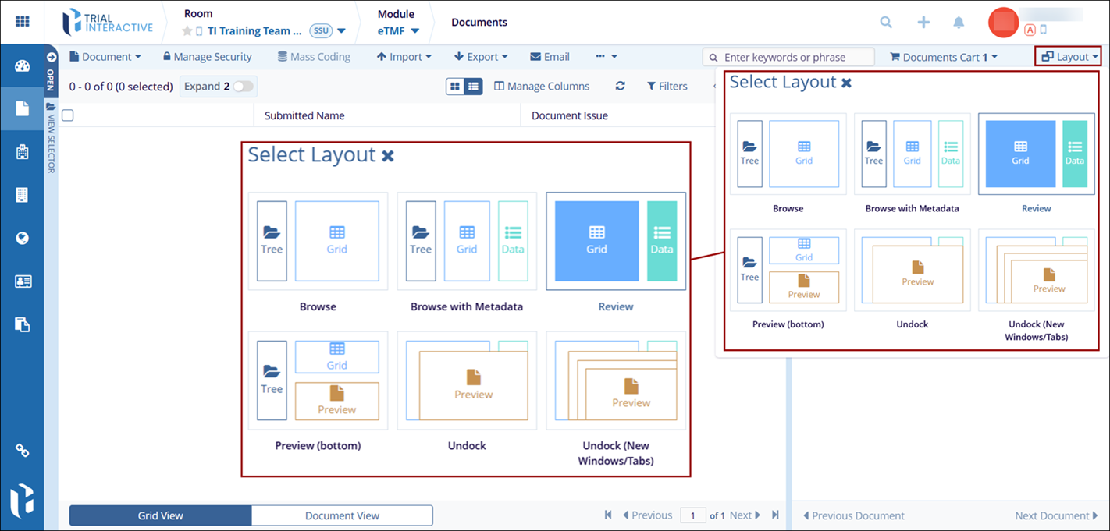Click the notifications bell icon

click(959, 23)
